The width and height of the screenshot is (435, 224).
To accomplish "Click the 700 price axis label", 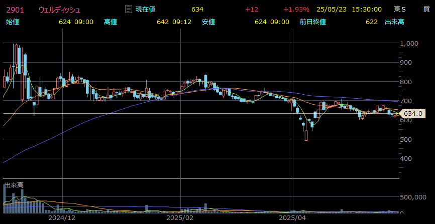I will tap(407, 101).
